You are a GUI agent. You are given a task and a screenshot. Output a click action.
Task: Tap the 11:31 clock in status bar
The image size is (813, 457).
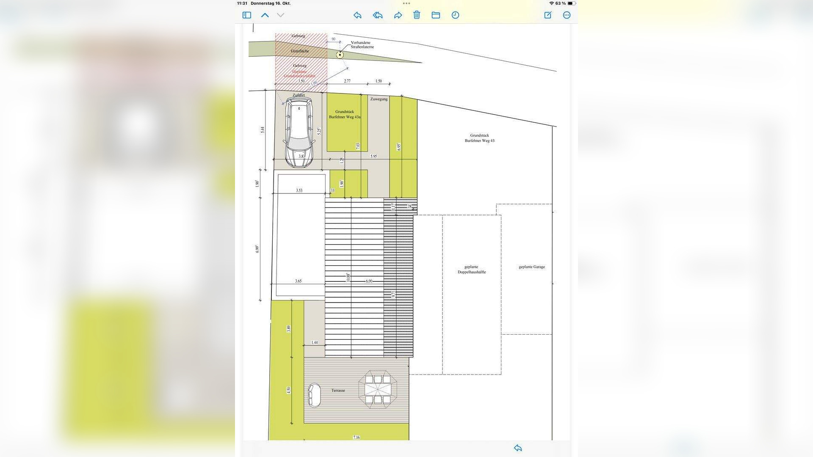242,3
